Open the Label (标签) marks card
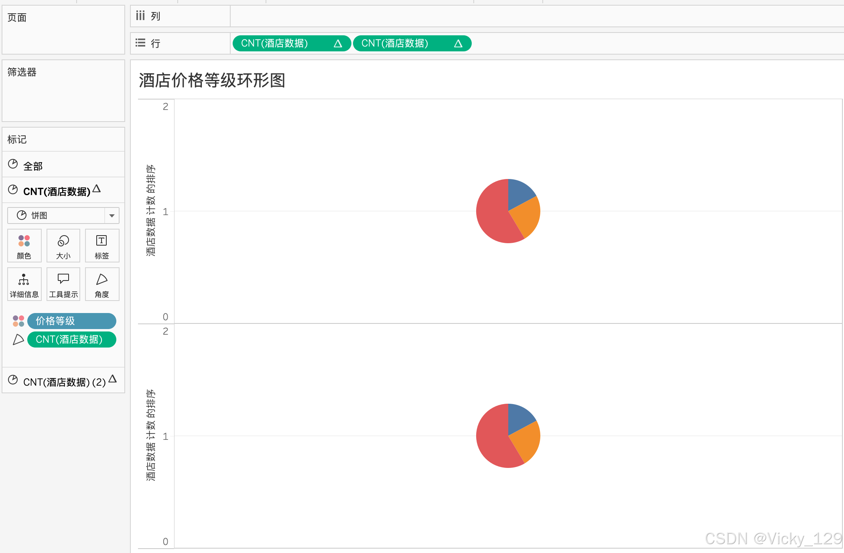The image size is (844, 553). click(x=102, y=246)
